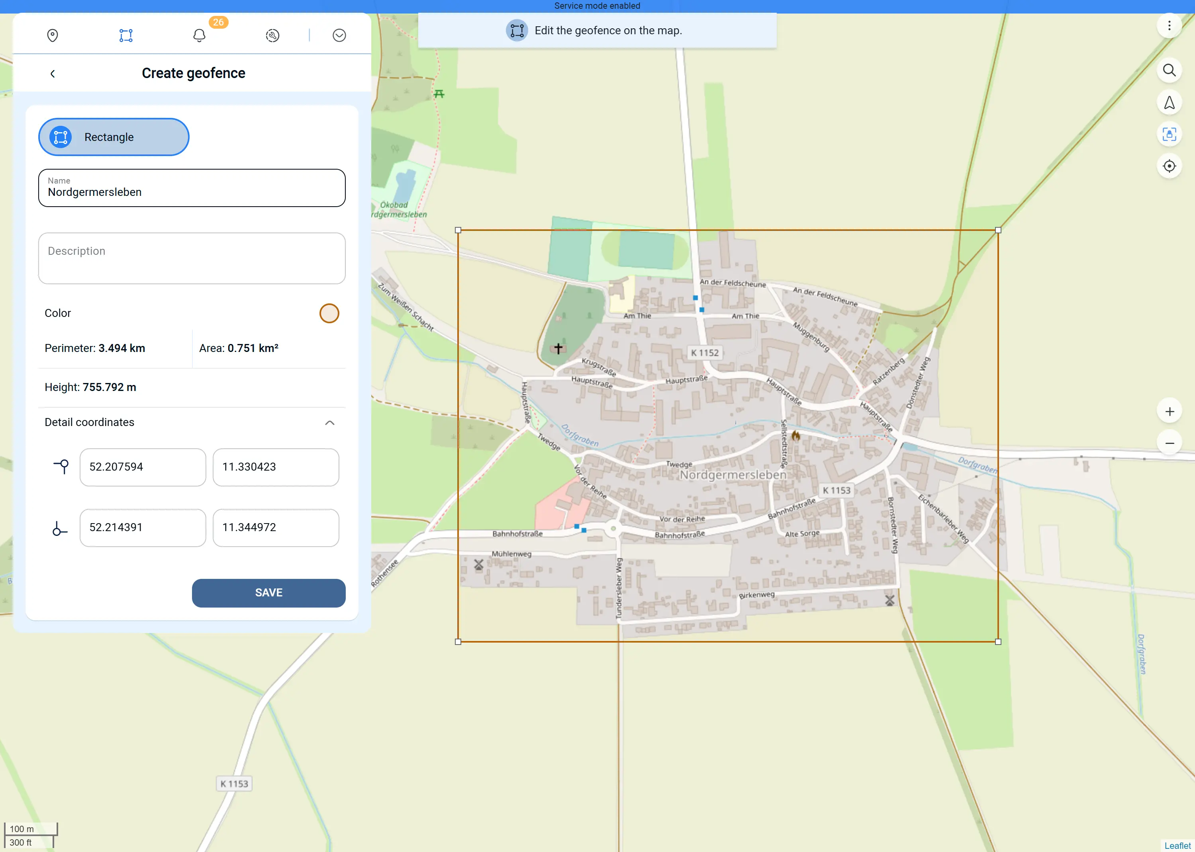
Task: Toggle the map focus lock icon
Action: (1169, 134)
